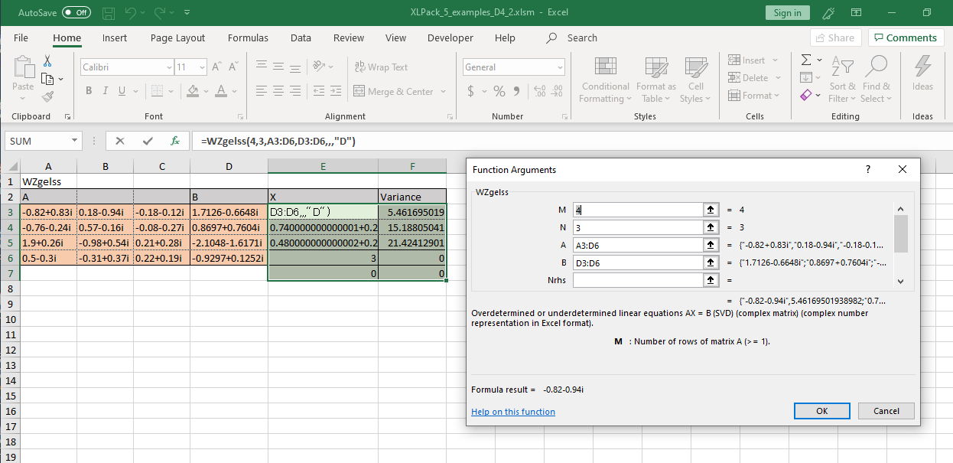
Task: Click the Clear eraser icon
Action: pos(806,96)
